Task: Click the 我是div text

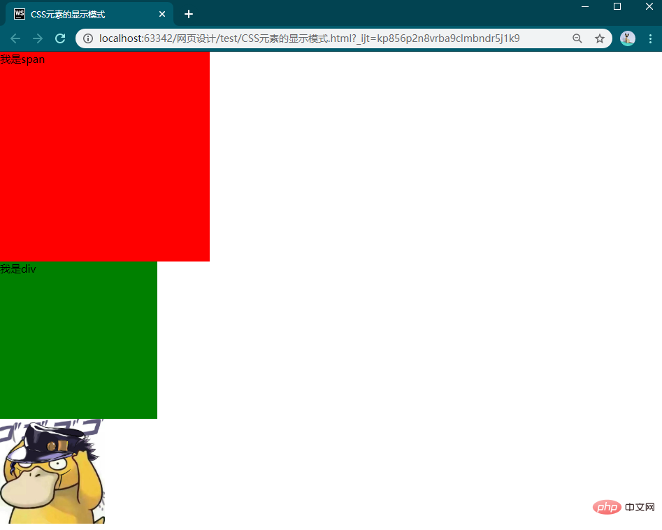Action: (18, 268)
